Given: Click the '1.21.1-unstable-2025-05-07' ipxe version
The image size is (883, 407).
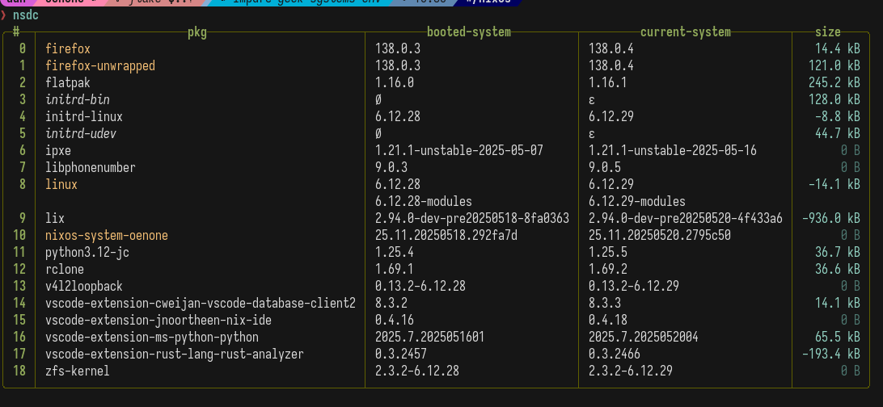Looking at the screenshot, I should click(x=459, y=151).
